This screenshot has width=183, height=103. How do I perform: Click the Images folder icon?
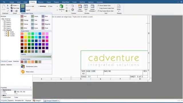point(8,34)
